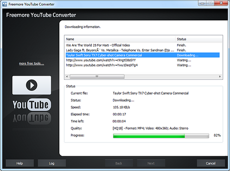Viewport: 230px width, 171px height.
Task: Click the Back button
Action: tap(119, 163)
